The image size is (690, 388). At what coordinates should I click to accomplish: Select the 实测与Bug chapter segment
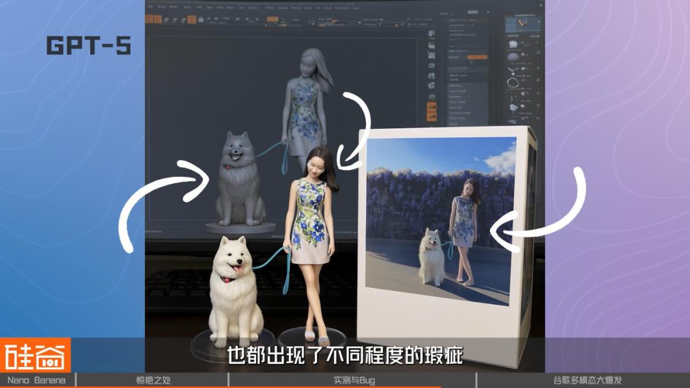click(x=353, y=380)
